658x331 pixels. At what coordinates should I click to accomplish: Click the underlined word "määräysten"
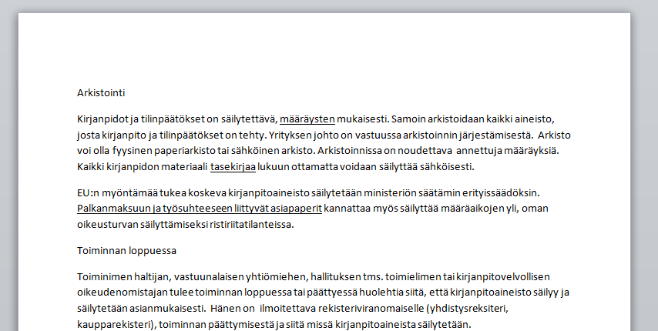[x=307, y=119]
